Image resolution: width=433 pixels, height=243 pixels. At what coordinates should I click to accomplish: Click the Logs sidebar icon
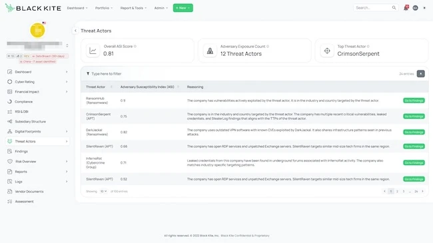tap(10, 182)
